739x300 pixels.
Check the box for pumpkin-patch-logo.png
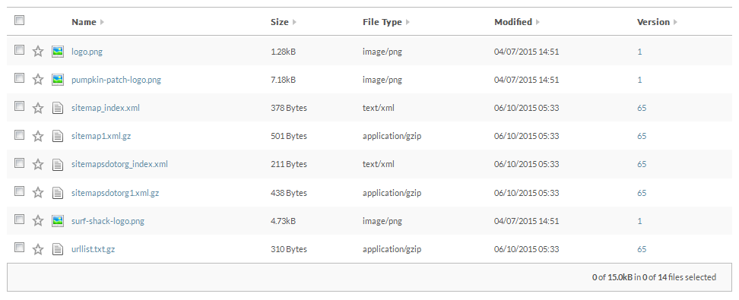[19, 78]
